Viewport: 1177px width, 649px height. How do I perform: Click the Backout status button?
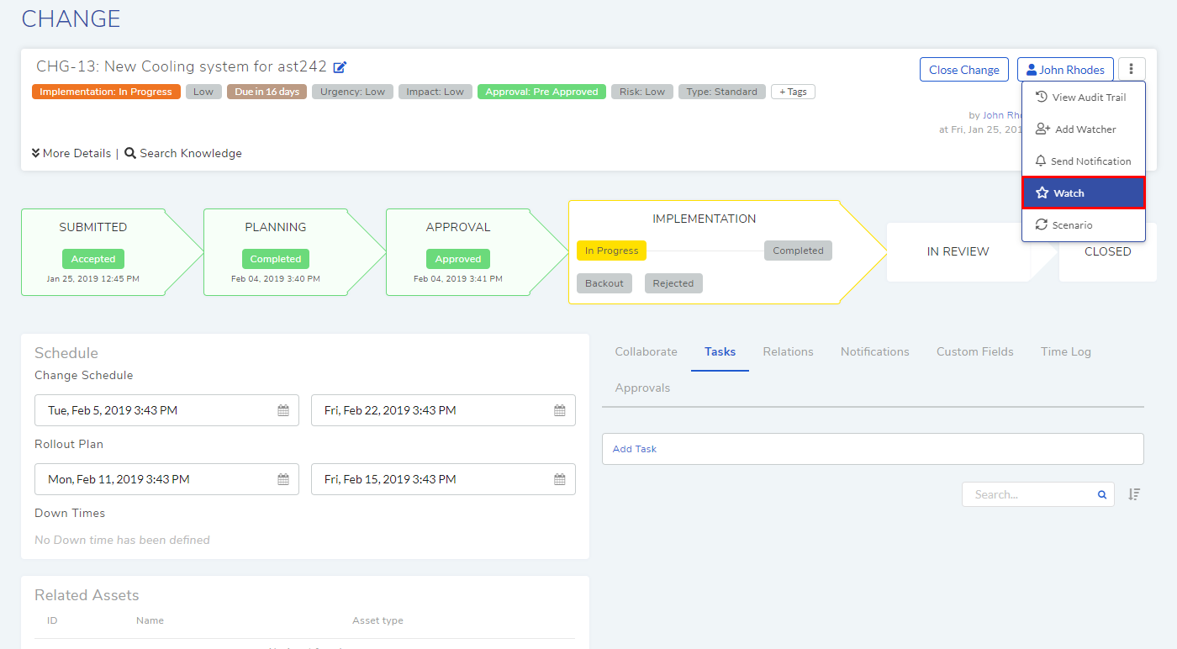pos(604,283)
